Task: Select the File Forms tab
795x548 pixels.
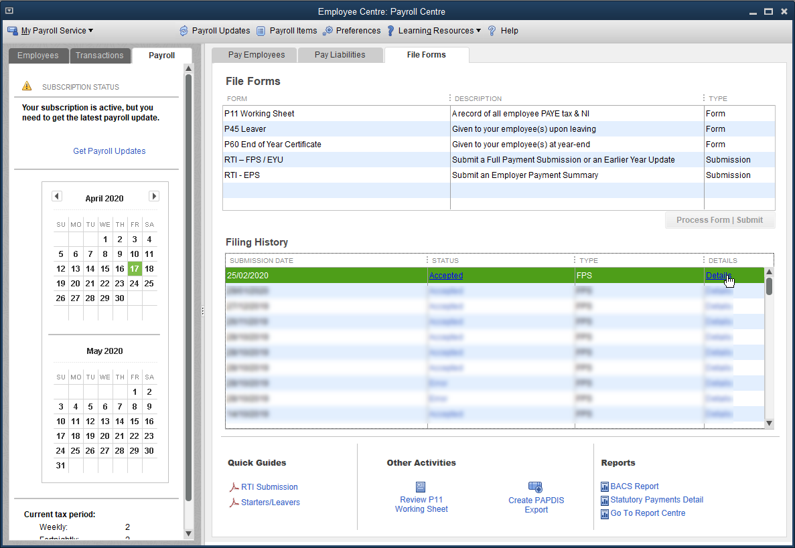Action: [x=427, y=55]
